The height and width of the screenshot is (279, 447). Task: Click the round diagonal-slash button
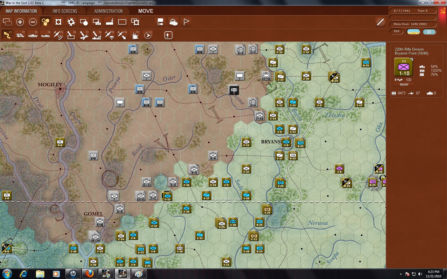[x=380, y=22]
